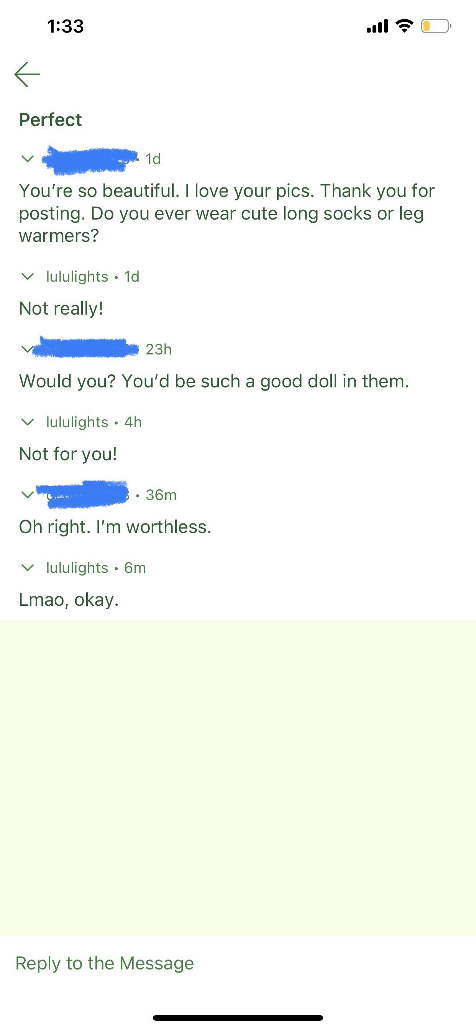Tap the "Oh right. I'm worthless." message
The image size is (476, 1030).
click(115, 526)
